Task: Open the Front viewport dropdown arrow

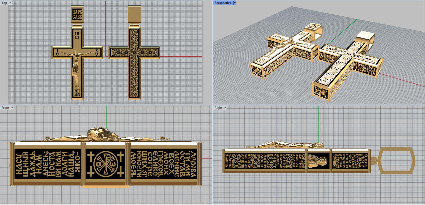Action: [12, 108]
